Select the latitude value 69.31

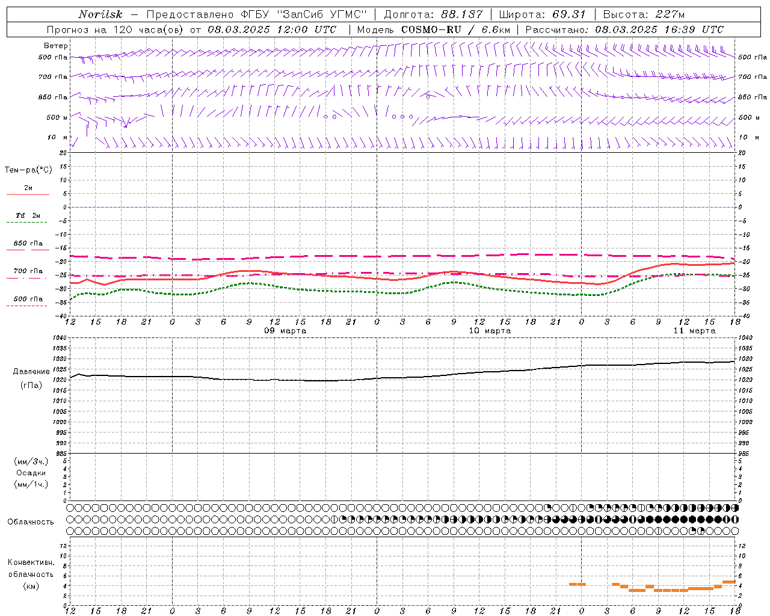568,14
